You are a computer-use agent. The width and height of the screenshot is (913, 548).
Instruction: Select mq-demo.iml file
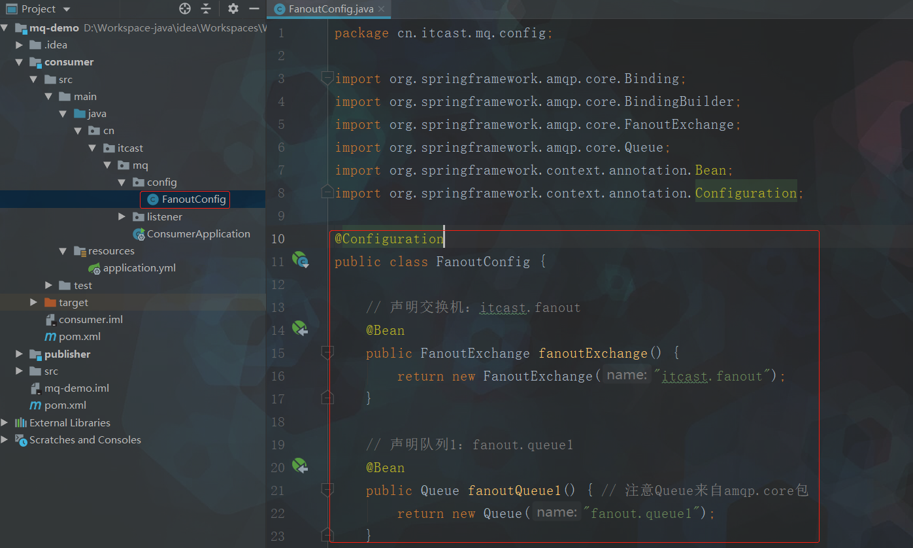coord(69,388)
